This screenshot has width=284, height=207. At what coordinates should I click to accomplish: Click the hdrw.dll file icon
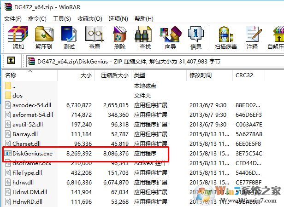pyautogui.click(x=8, y=182)
